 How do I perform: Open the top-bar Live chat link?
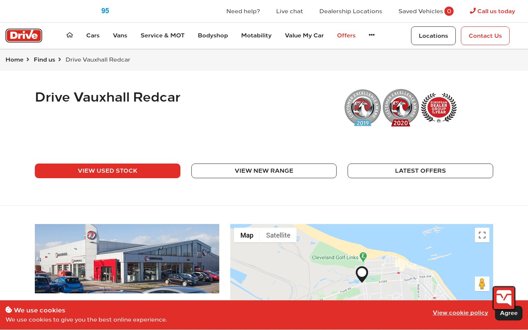pos(289,11)
